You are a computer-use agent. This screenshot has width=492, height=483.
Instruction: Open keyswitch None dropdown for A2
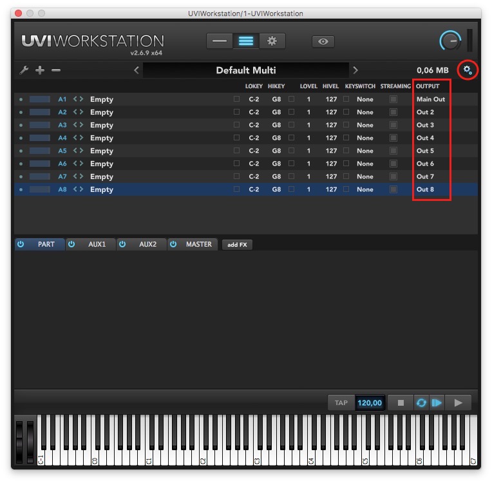tap(365, 112)
